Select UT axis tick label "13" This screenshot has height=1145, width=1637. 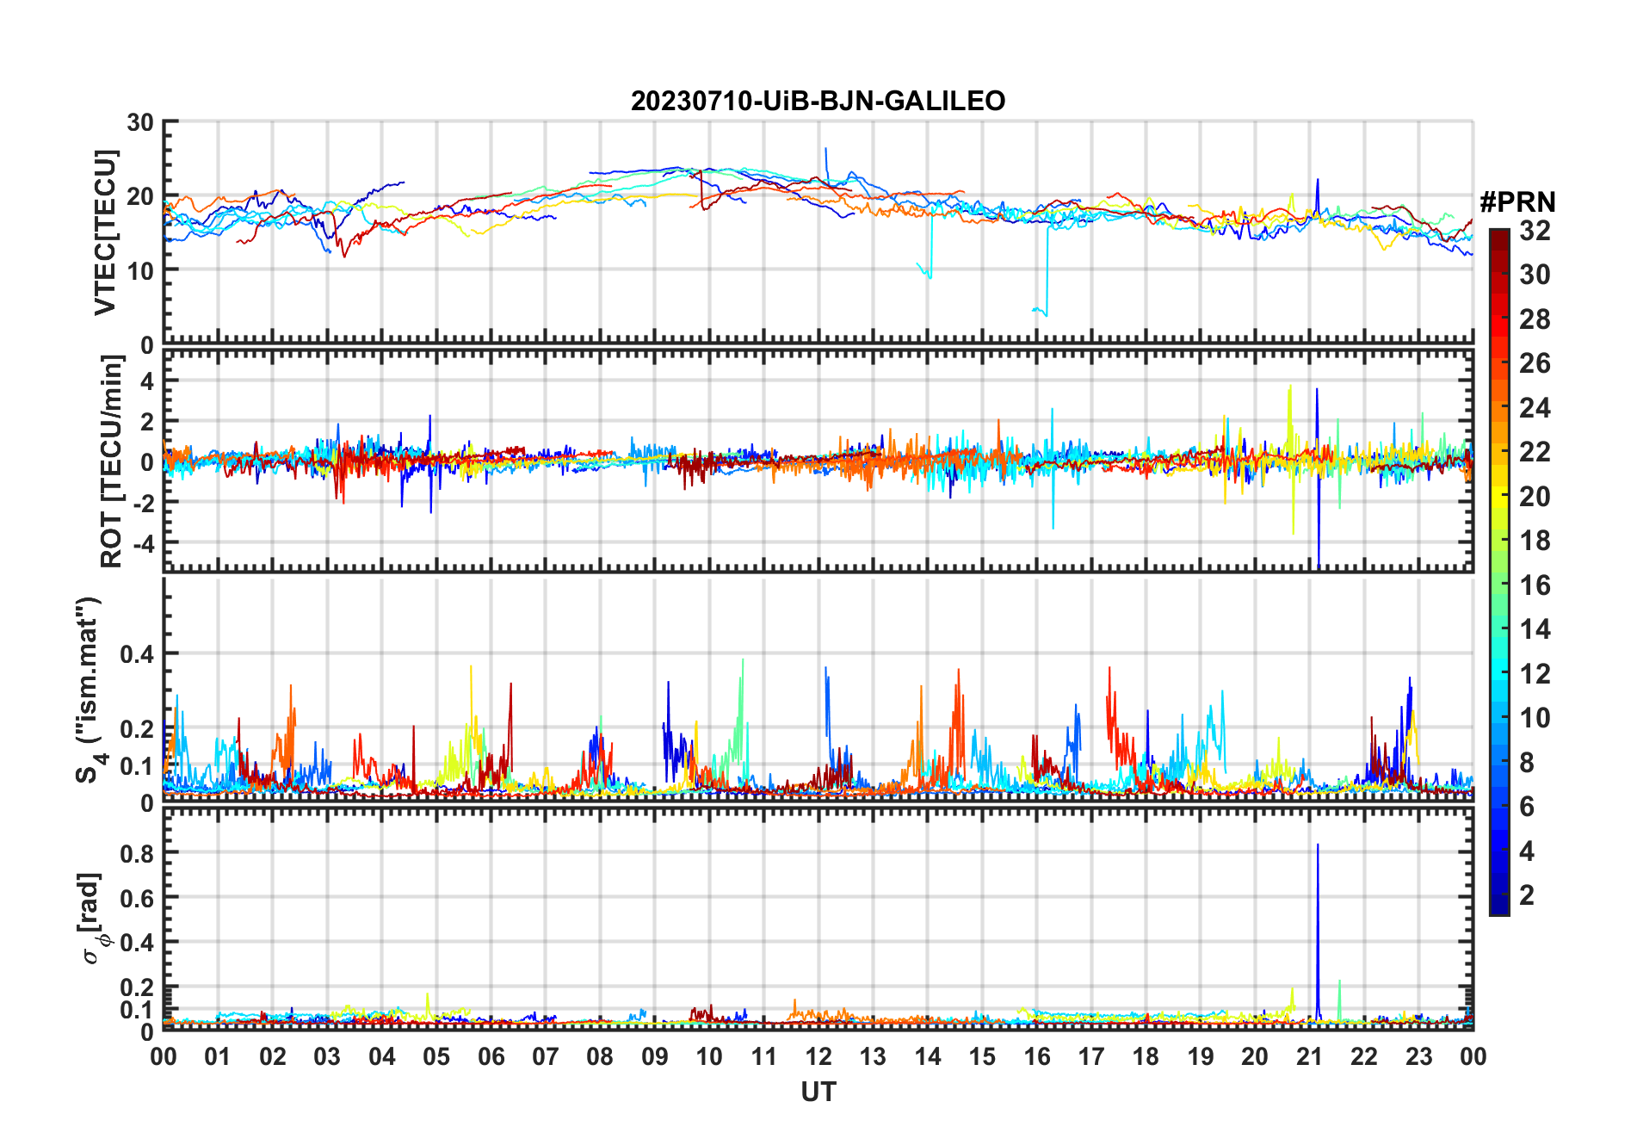click(873, 1056)
